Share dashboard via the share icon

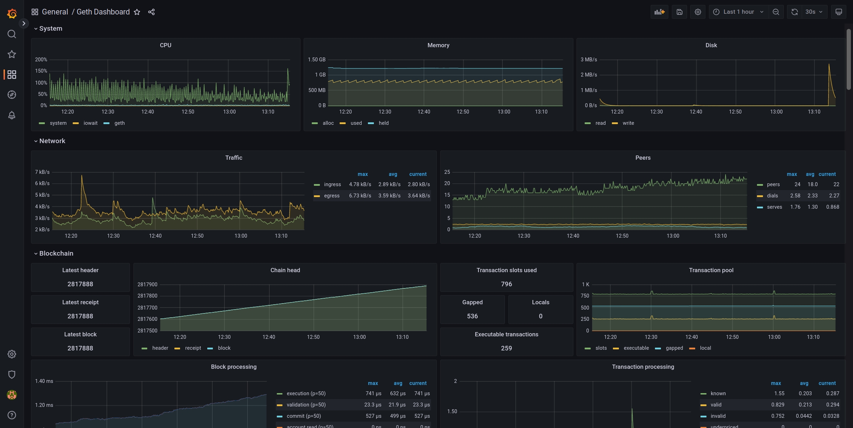151,12
